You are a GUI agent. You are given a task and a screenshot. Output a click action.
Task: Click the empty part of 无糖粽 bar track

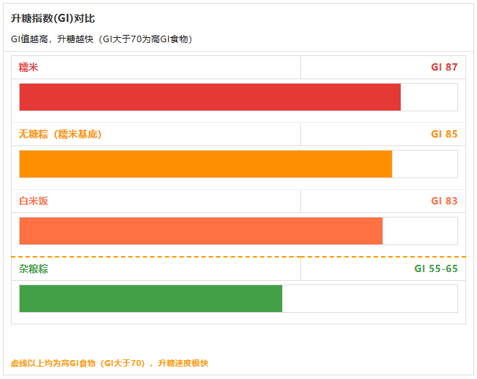pyautogui.click(x=425, y=164)
